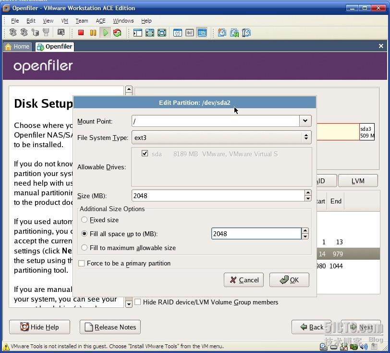This screenshot has height=353, width=390.
Task: Switch to the Home tab
Action: (17, 47)
